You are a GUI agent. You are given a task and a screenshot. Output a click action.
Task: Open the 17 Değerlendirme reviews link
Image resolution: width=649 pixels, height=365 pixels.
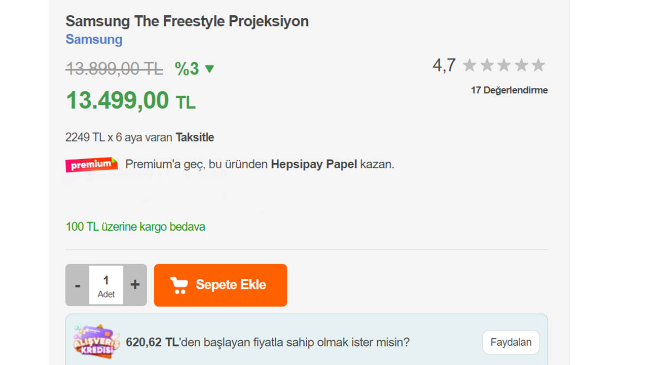click(x=509, y=90)
